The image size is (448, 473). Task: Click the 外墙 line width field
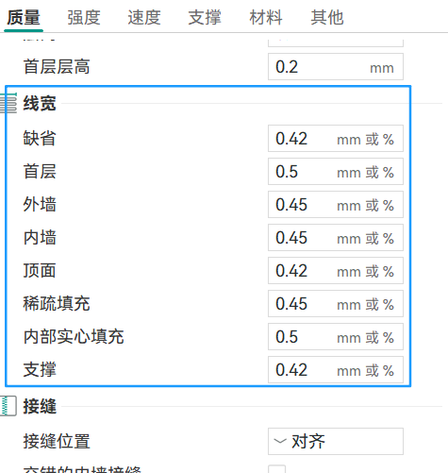point(336,205)
